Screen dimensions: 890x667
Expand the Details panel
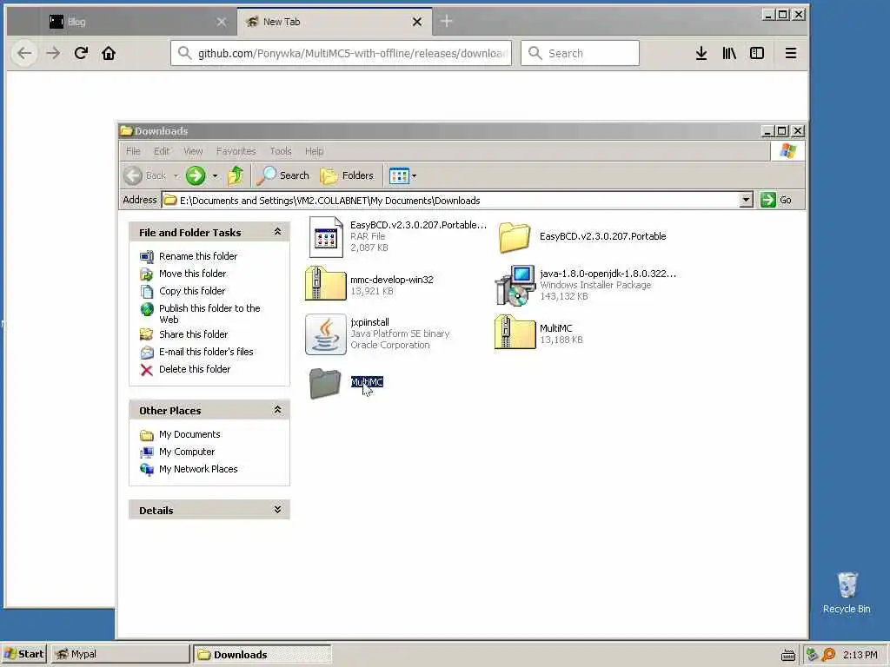[x=277, y=510]
